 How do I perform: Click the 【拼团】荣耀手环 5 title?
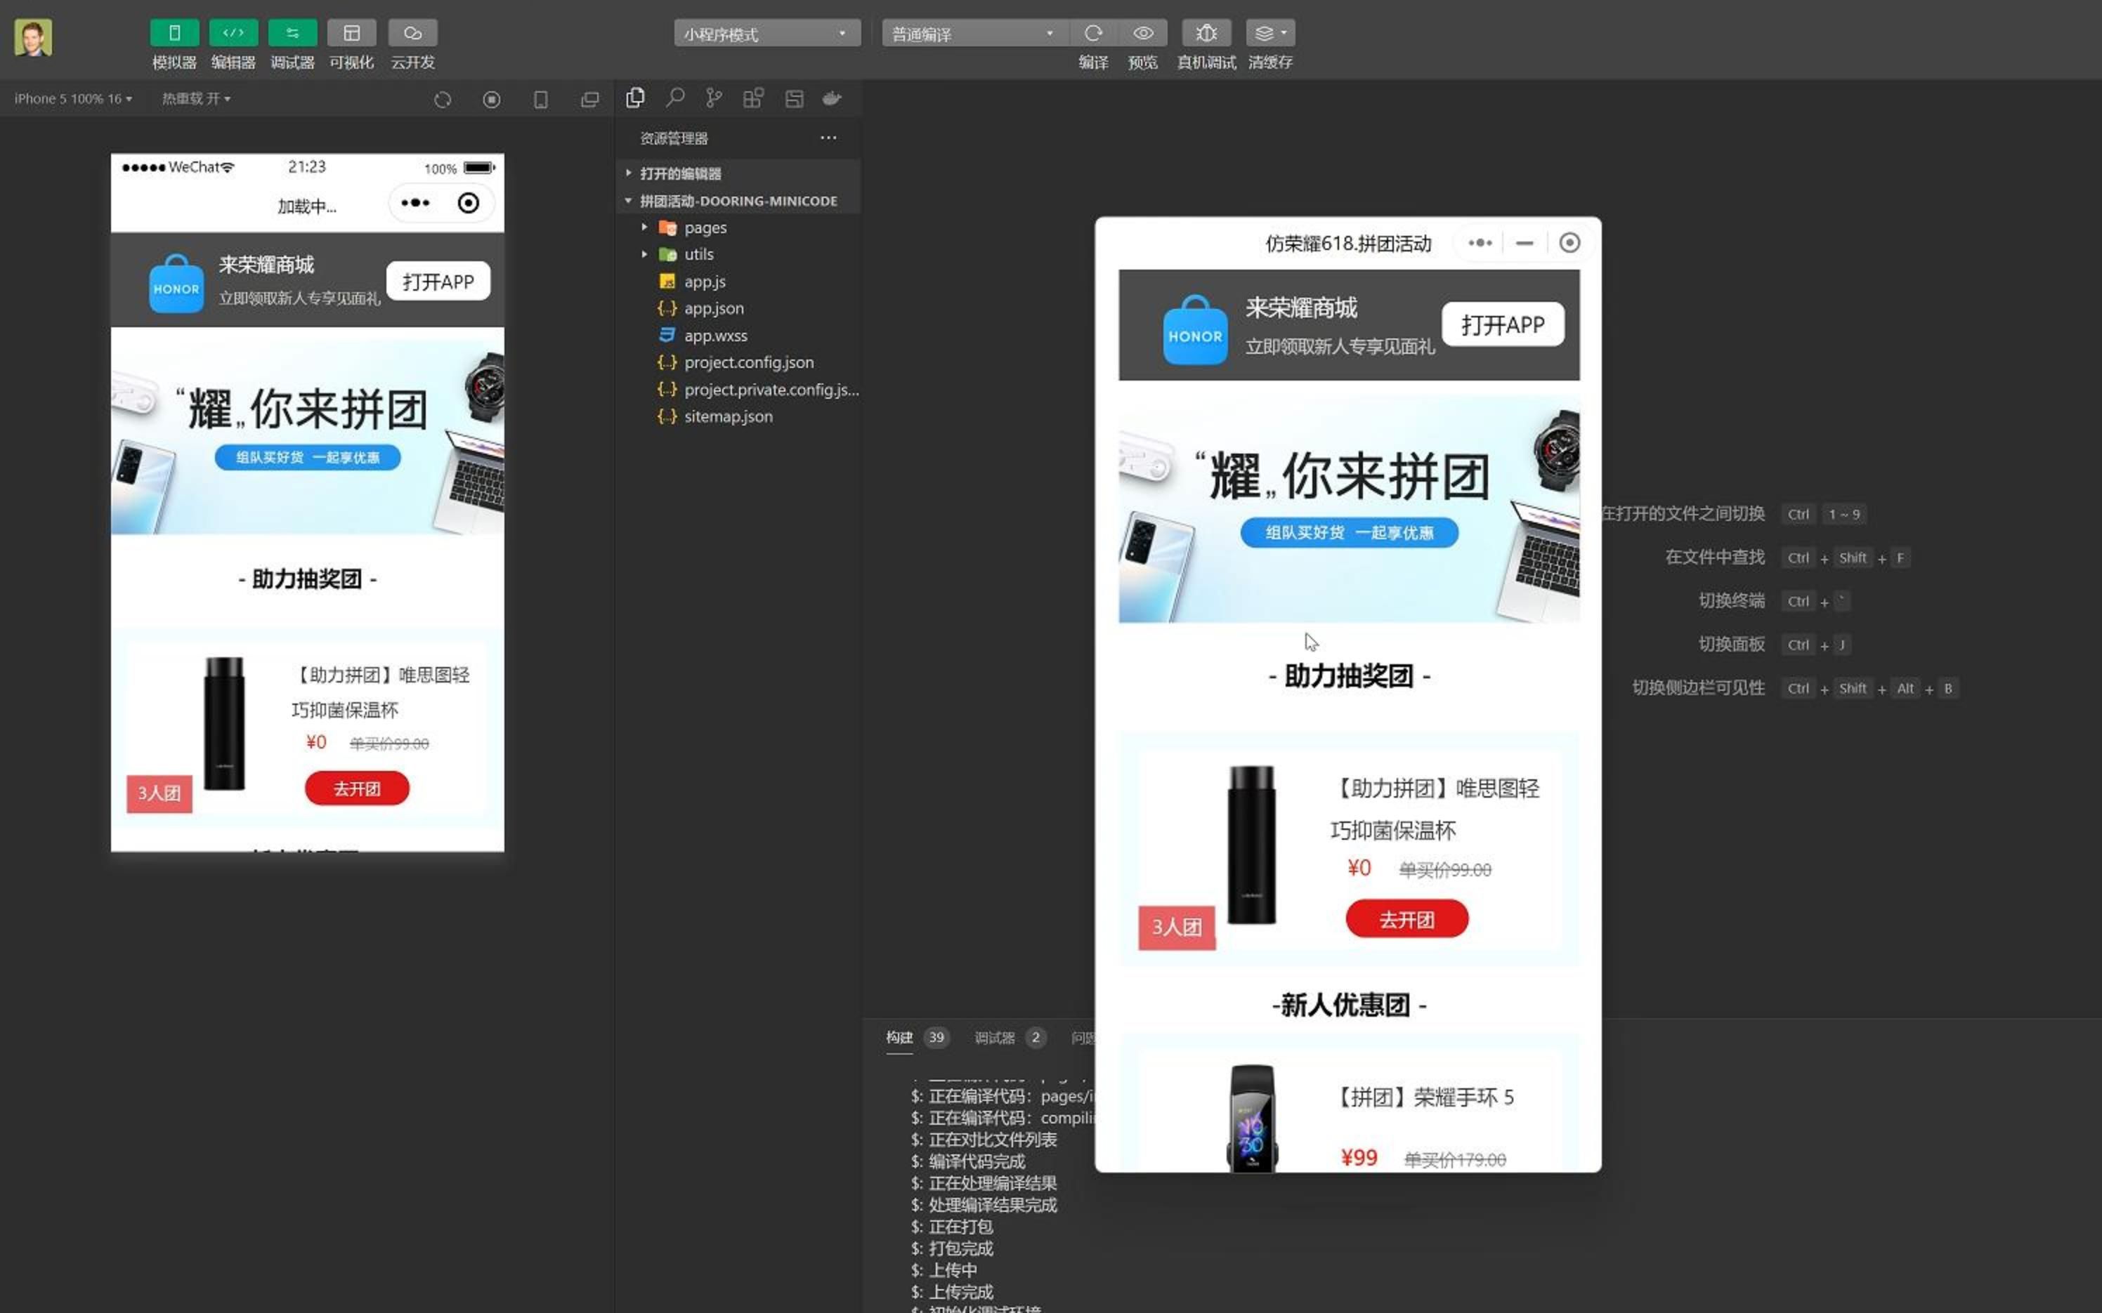[1422, 1097]
